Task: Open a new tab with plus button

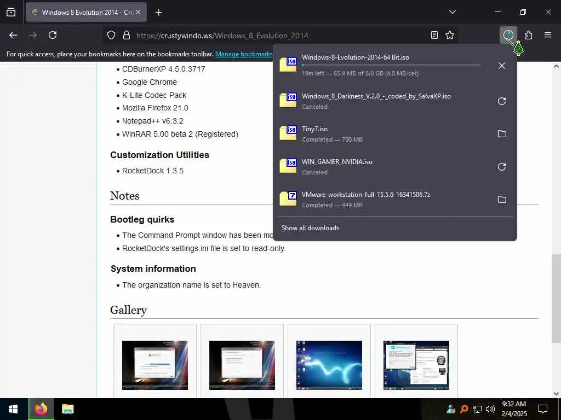Action: (x=158, y=13)
